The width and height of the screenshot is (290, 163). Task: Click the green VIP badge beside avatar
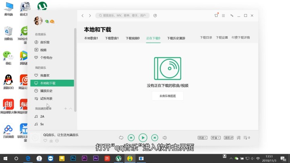click(47, 21)
